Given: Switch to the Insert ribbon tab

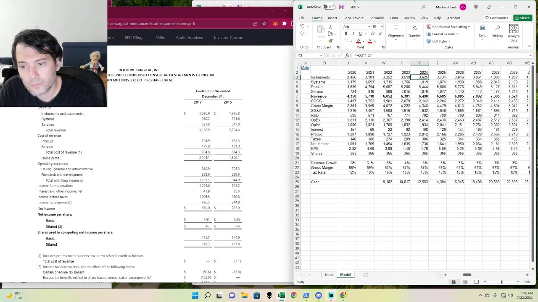Looking at the screenshot, I should (332, 18).
